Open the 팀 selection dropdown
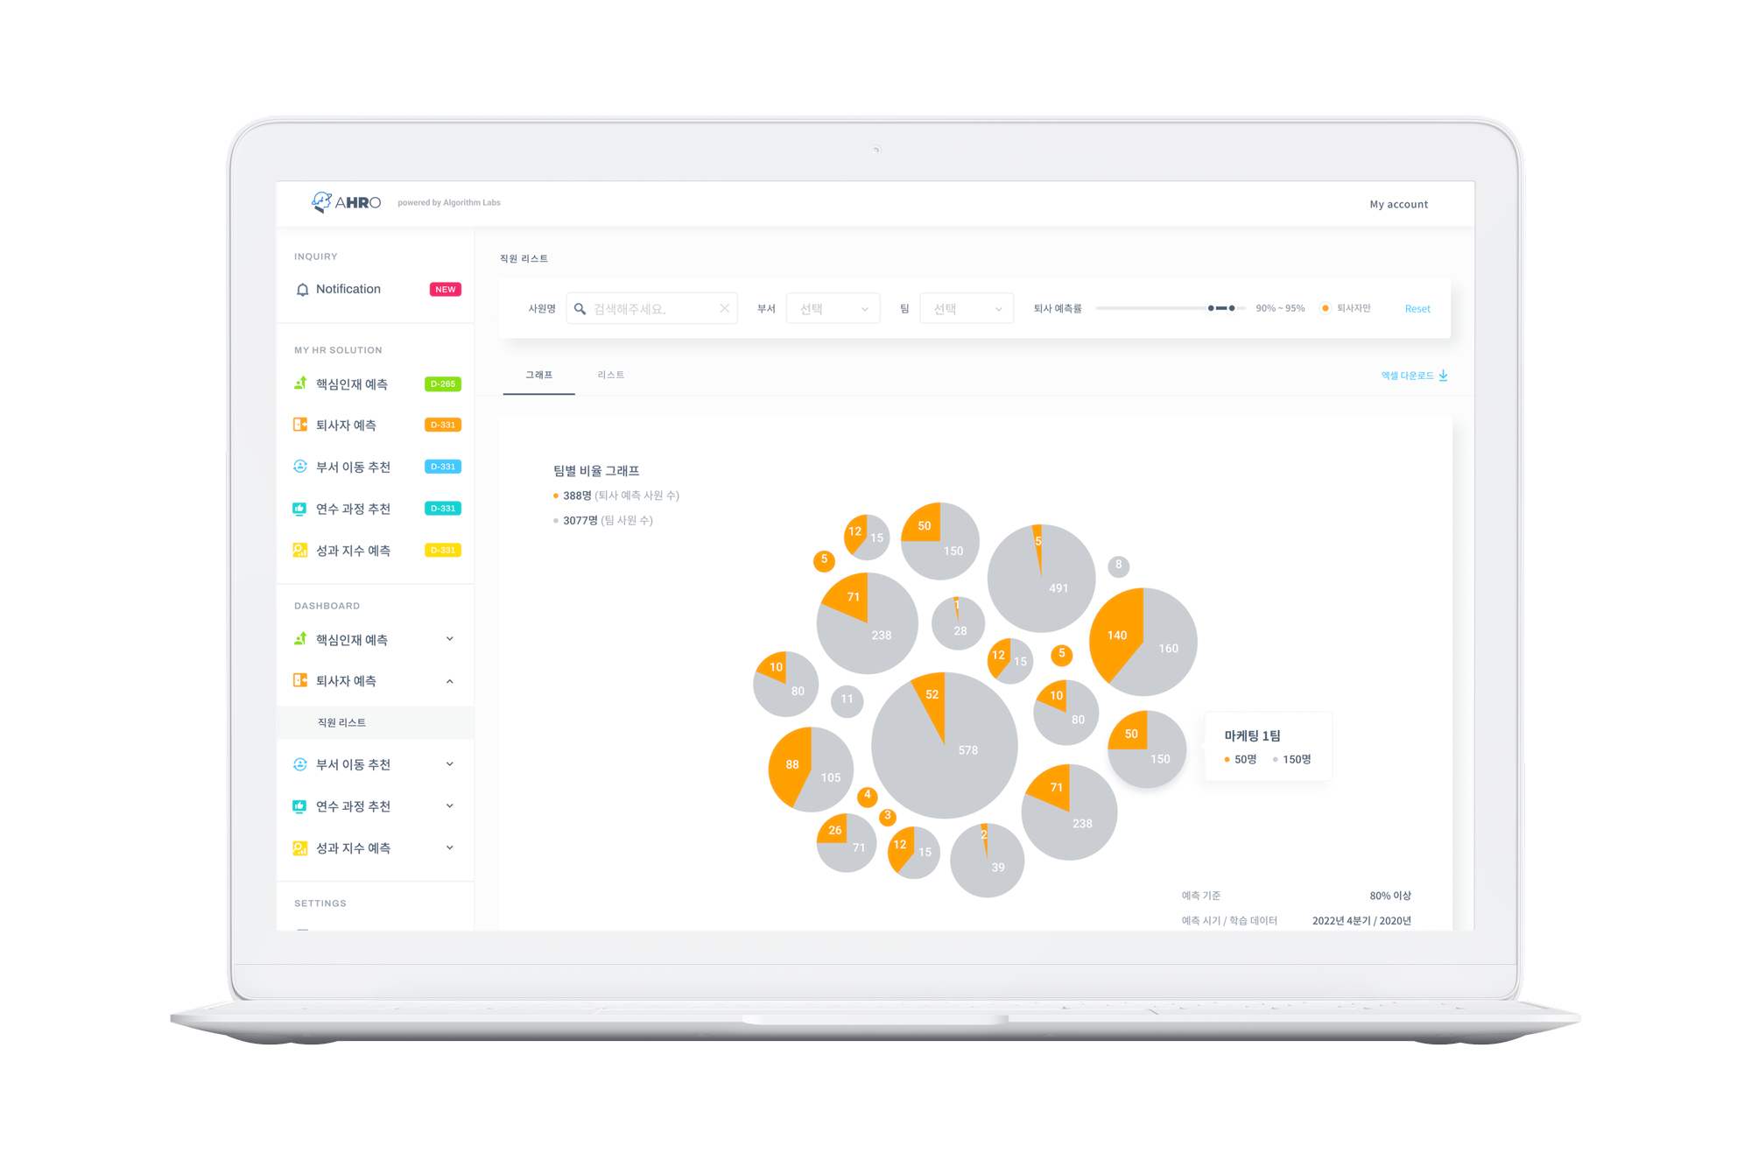 967,308
